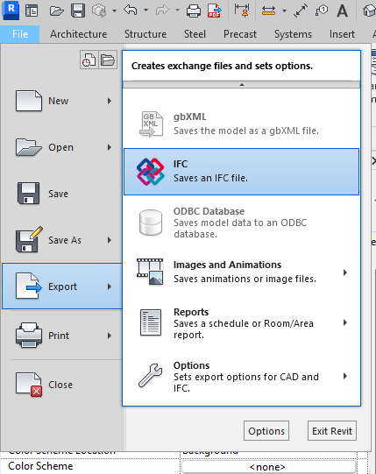Expand the Save As submenu arrow
The image size is (376, 474).
tap(110, 240)
